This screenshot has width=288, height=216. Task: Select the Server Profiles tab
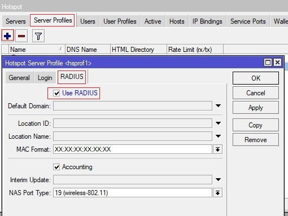click(x=53, y=20)
